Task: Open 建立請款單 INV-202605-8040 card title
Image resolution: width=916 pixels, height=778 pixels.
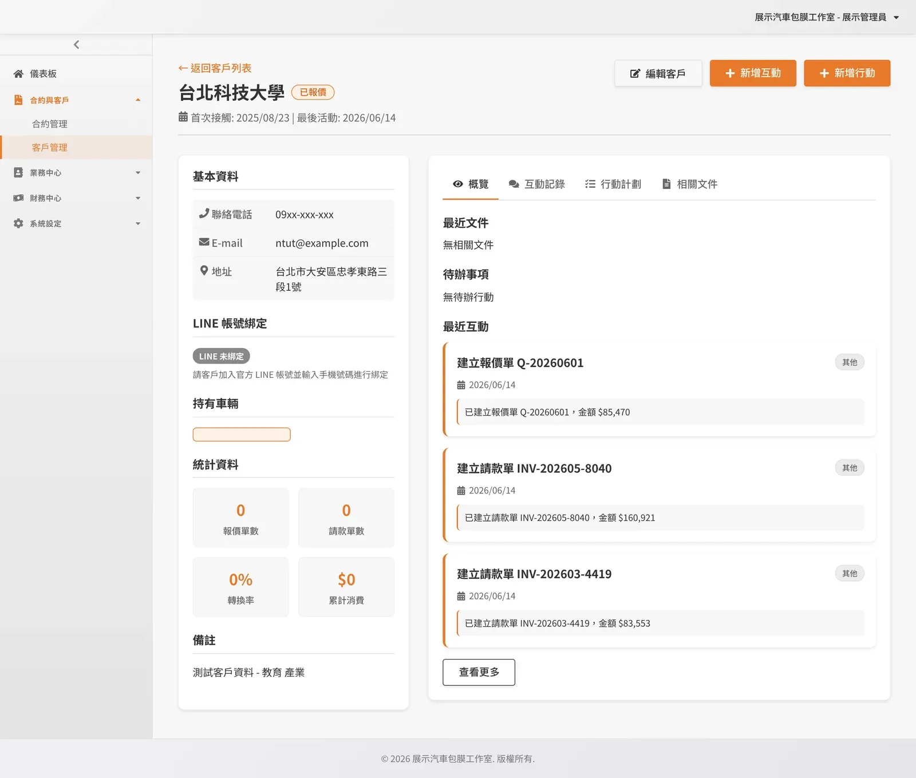Action: pos(534,468)
